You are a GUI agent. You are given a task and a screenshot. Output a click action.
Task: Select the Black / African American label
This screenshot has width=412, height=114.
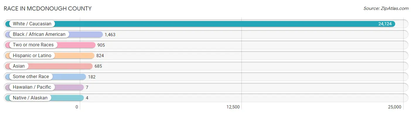[39, 34]
